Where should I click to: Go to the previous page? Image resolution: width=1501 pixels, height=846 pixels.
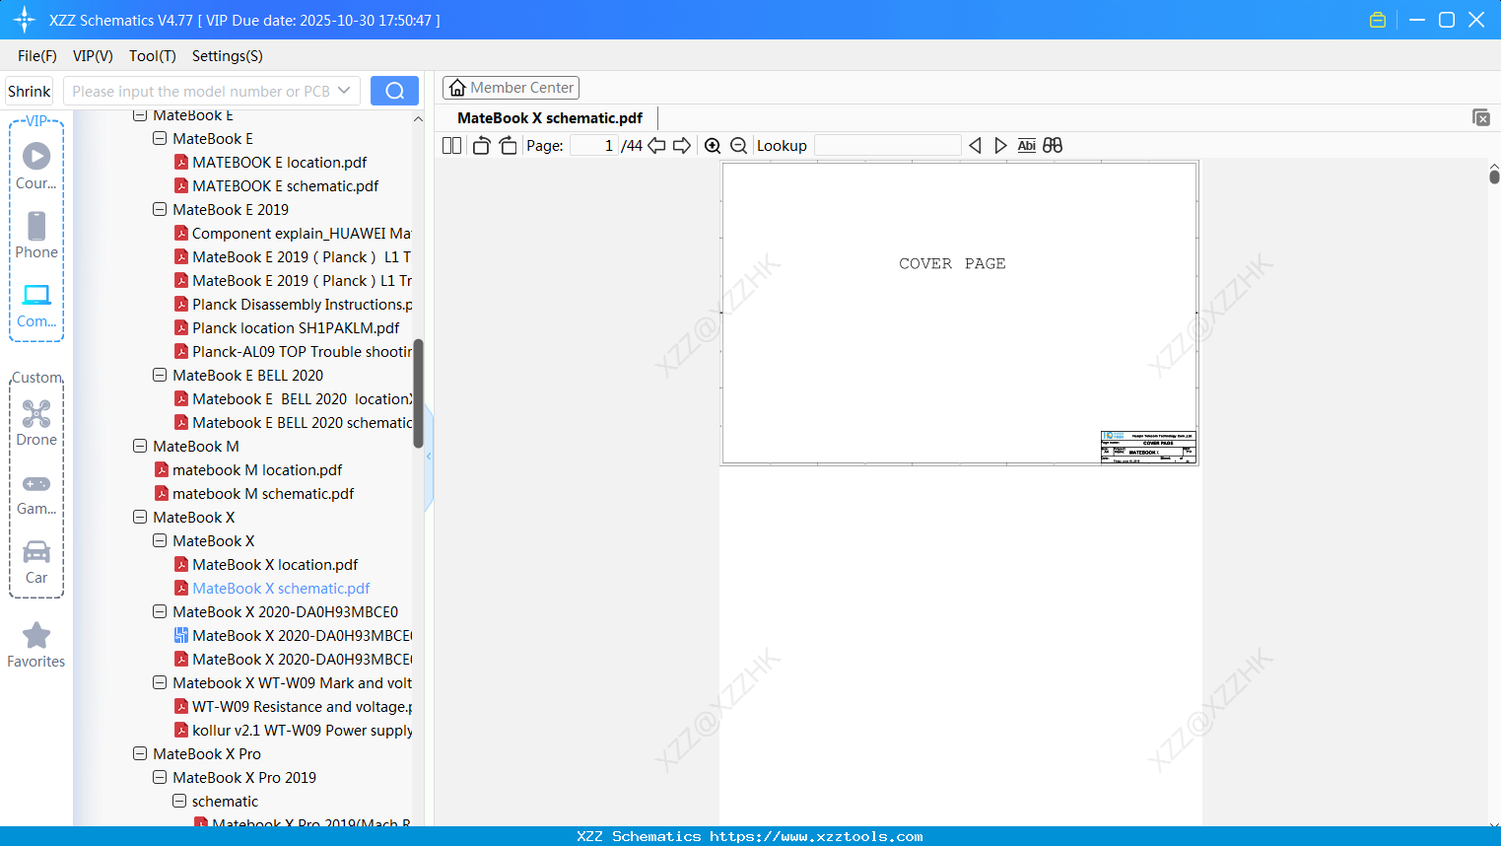coord(656,146)
